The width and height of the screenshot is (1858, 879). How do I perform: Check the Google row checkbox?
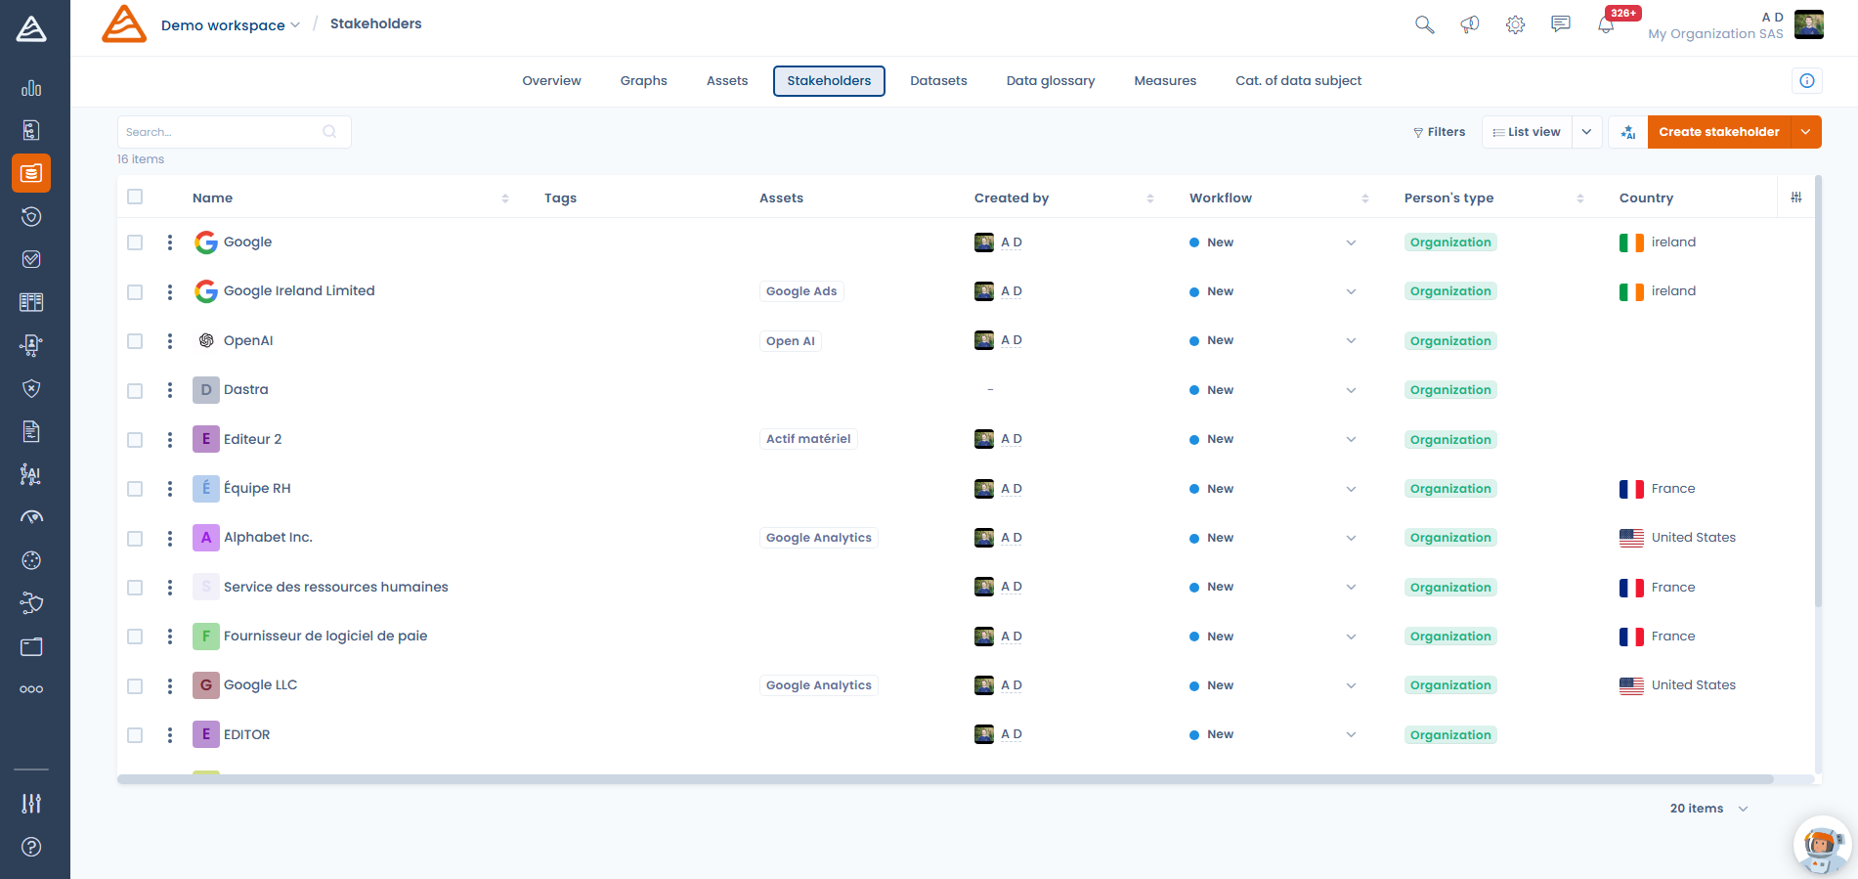135,242
